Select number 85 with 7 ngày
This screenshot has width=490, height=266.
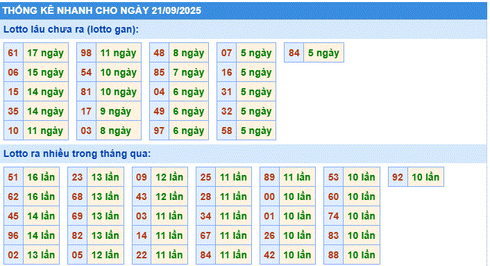159,72
